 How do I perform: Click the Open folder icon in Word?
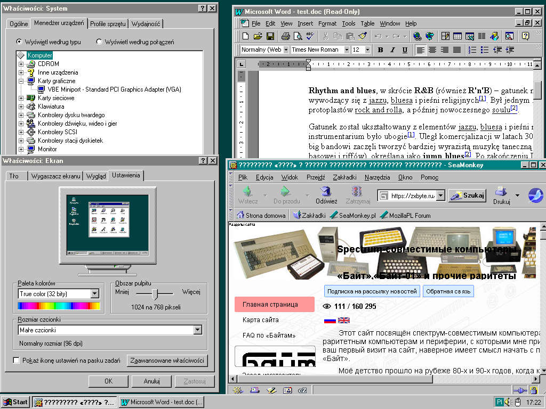(258, 36)
